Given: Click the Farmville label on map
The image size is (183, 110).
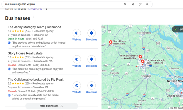Looking at the screenshot, I should 114,73.
